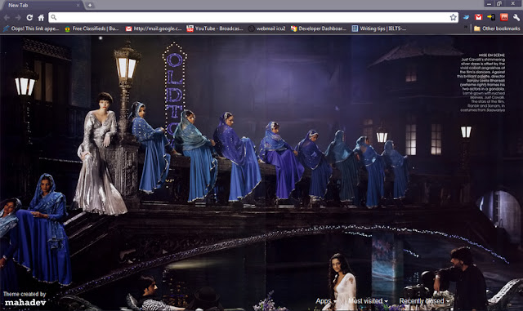Click the yellow arrow phone extension
This screenshot has height=311, width=523.
pos(491,17)
